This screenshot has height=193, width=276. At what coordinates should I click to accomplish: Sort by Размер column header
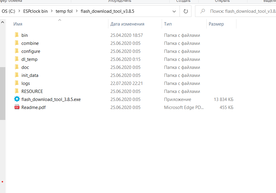click(x=216, y=24)
